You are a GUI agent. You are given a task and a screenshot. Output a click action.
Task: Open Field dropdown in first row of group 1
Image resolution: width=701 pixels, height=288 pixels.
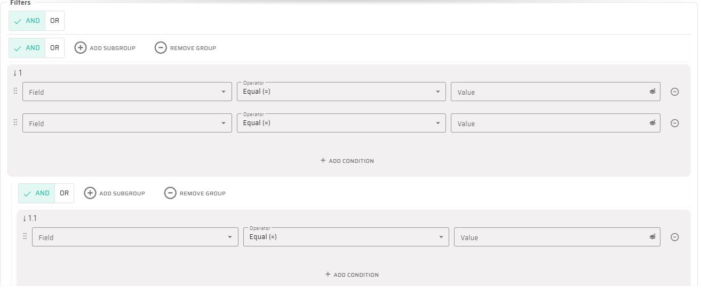pyautogui.click(x=127, y=92)
